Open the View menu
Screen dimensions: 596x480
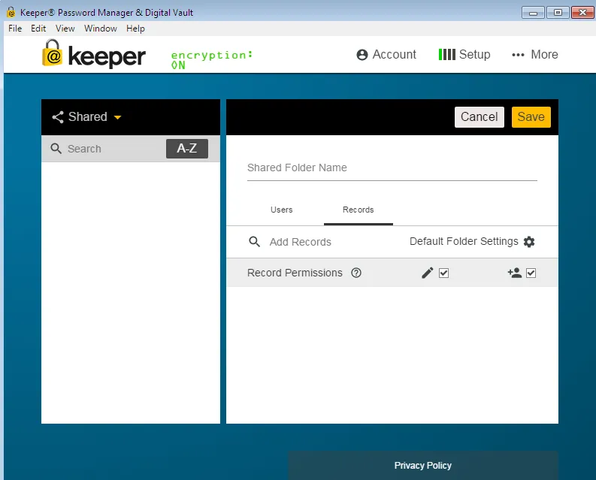click(x=65, y=29)
